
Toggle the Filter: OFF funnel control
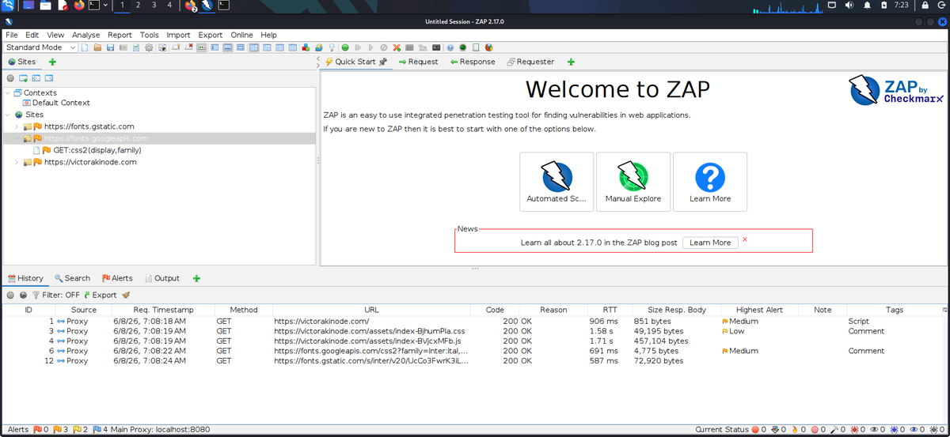point(55,295)
